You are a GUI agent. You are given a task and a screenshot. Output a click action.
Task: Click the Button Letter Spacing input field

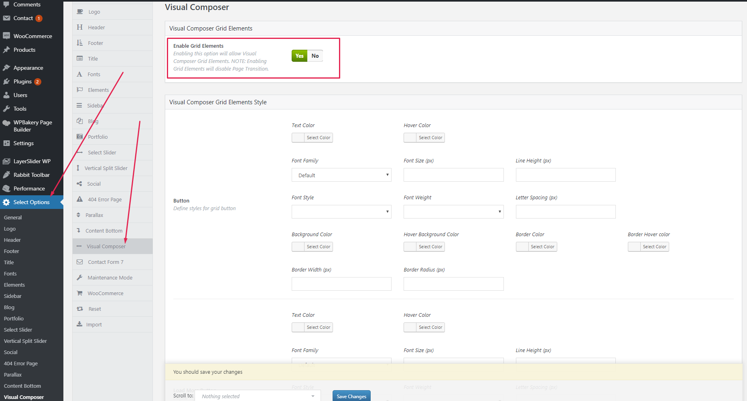click(x=566, y=212)
